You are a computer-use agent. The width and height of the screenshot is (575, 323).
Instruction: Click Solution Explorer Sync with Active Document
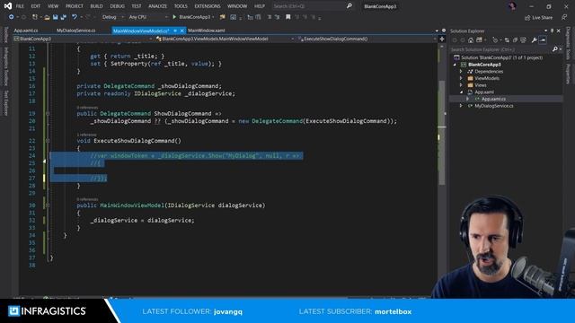pyautogui.click(x=507, y=40)
